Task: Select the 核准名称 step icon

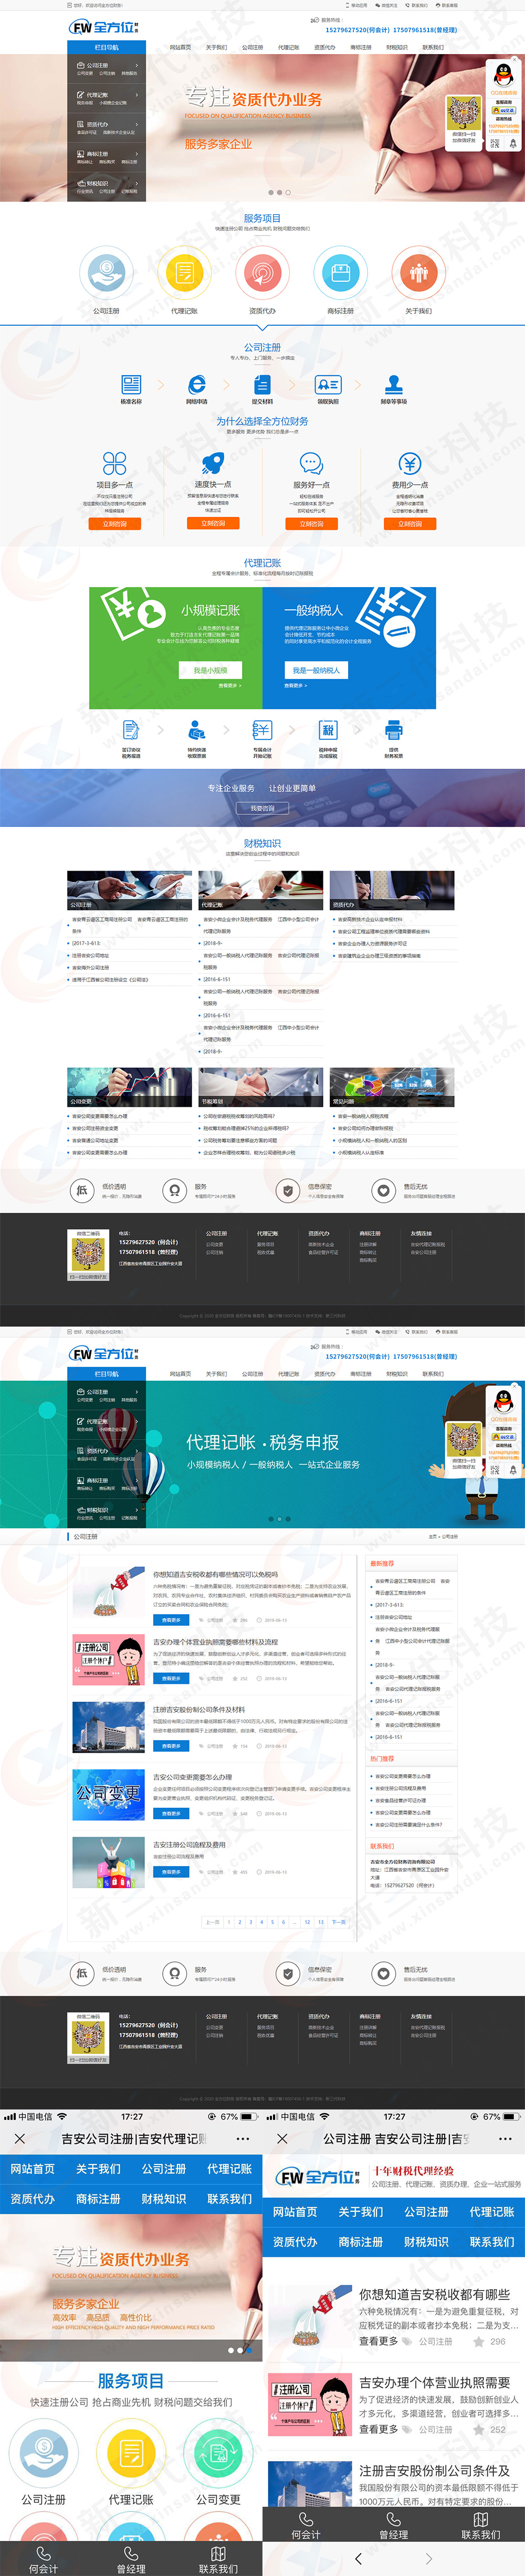Action: click(131, 384)
